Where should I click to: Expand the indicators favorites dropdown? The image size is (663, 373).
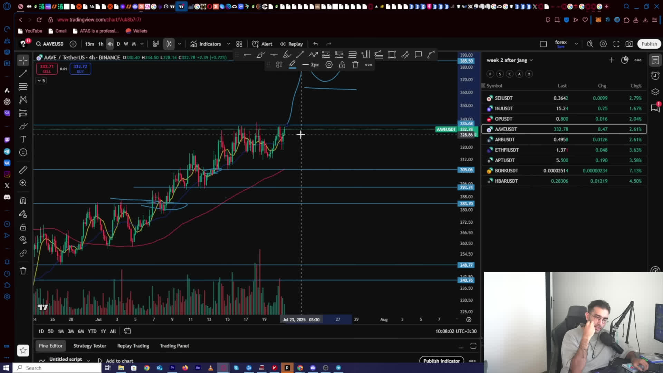[228, 44]
